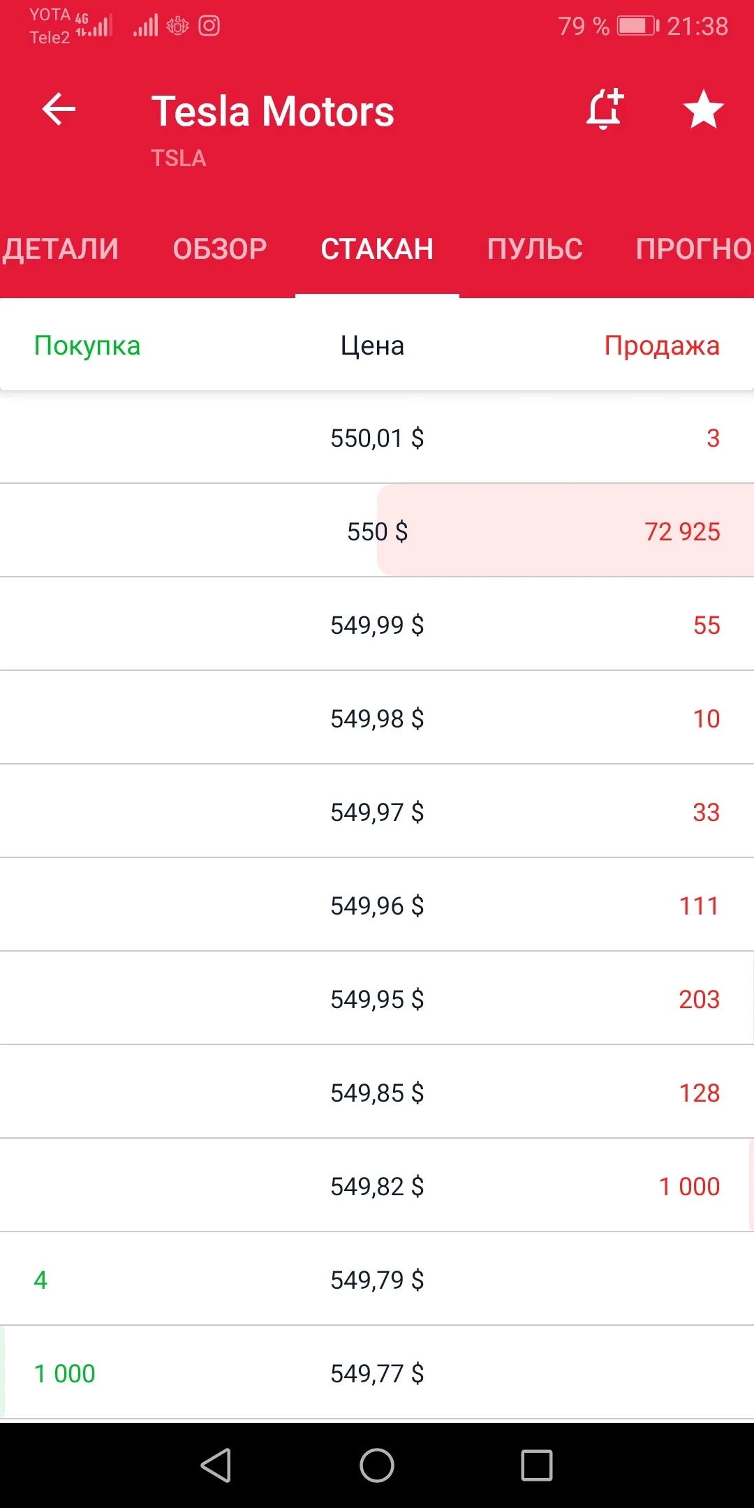This screenshot has height=1508, width=754.
Task: Switch to the ОБЗОР tab
Action: click(220, 249)
